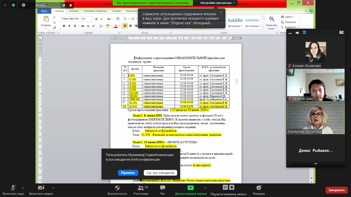The height and width of the screenshot is (197, 351).
Task: Align text left in paragraph group
Action: 125,26
